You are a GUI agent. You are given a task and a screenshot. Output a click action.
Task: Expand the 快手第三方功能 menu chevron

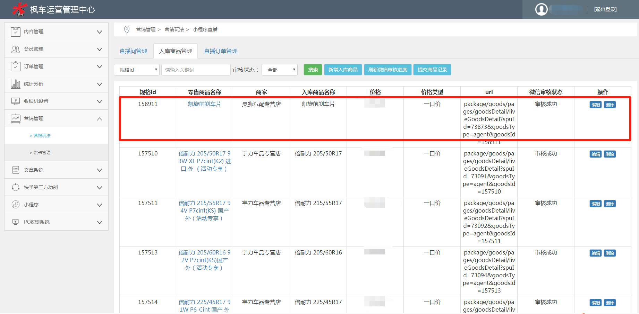click(100, 188)
